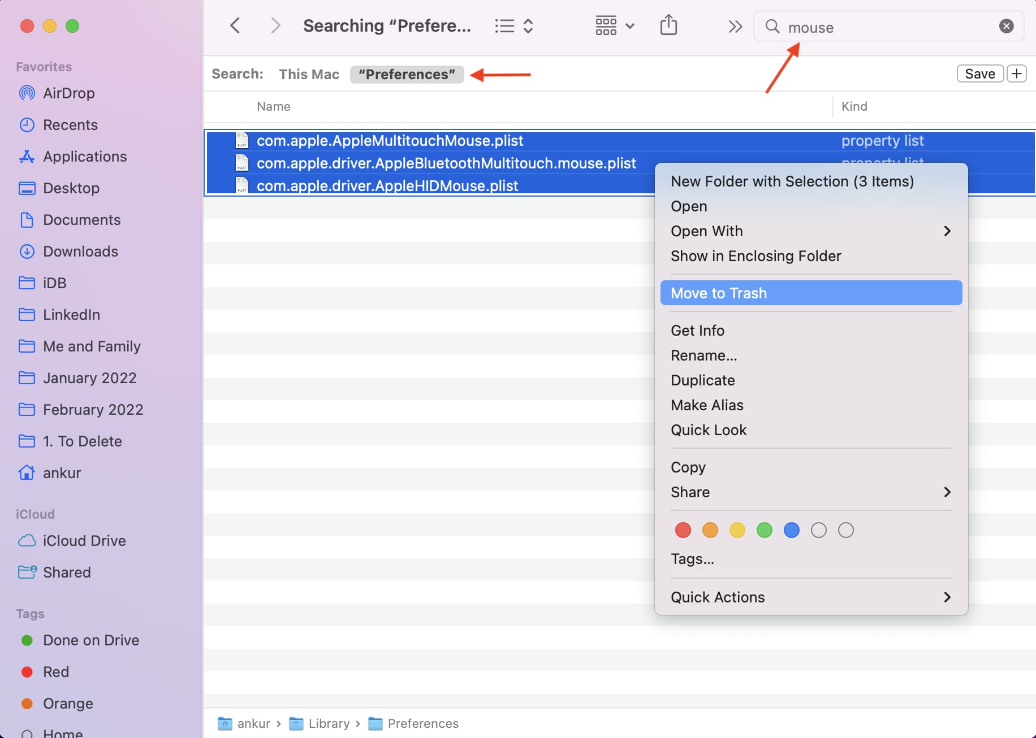Filter by the Red tag in sidebar
The image size is (1036, 738).
[45, 672]
